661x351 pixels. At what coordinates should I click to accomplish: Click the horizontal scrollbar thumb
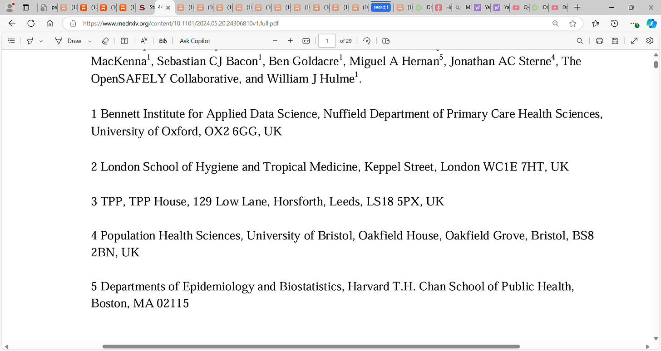(311, 346)
